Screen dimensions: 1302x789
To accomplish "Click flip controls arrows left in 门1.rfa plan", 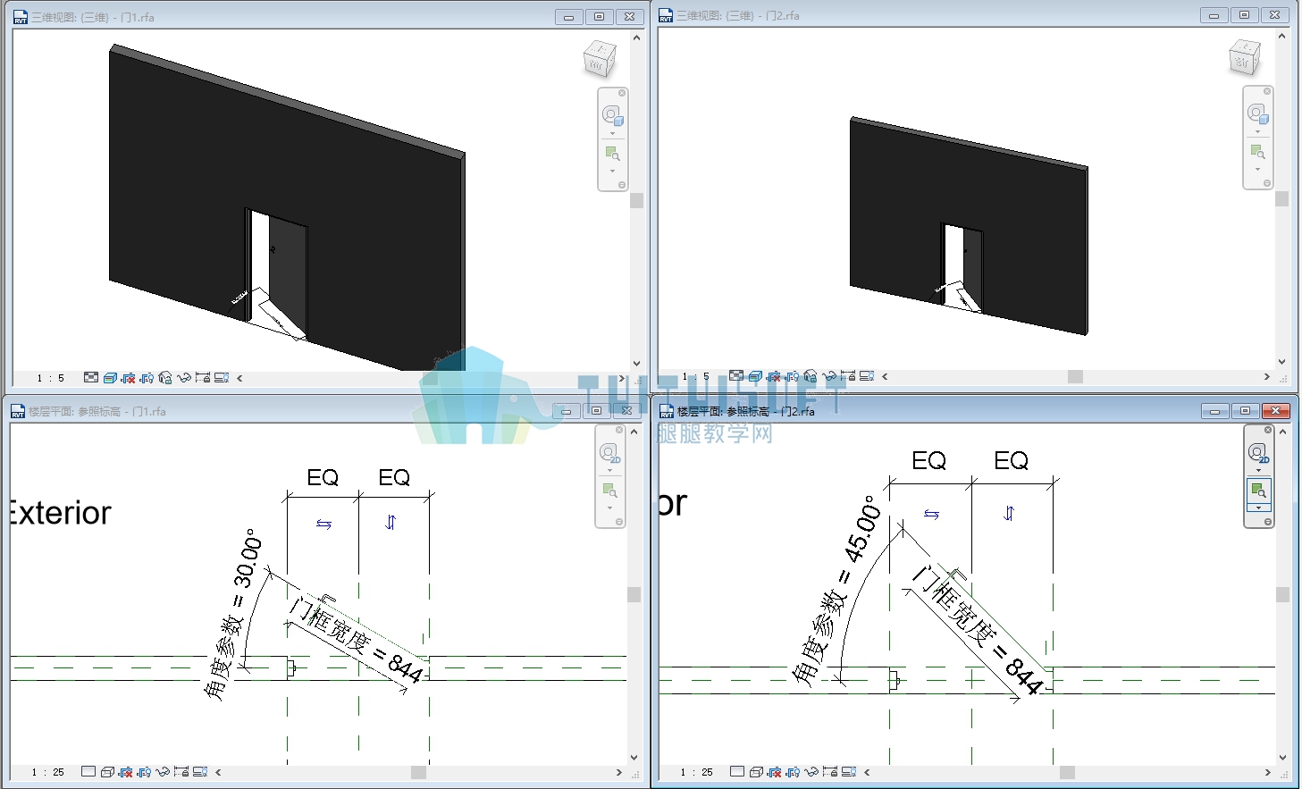I will (x=323, y=525).
